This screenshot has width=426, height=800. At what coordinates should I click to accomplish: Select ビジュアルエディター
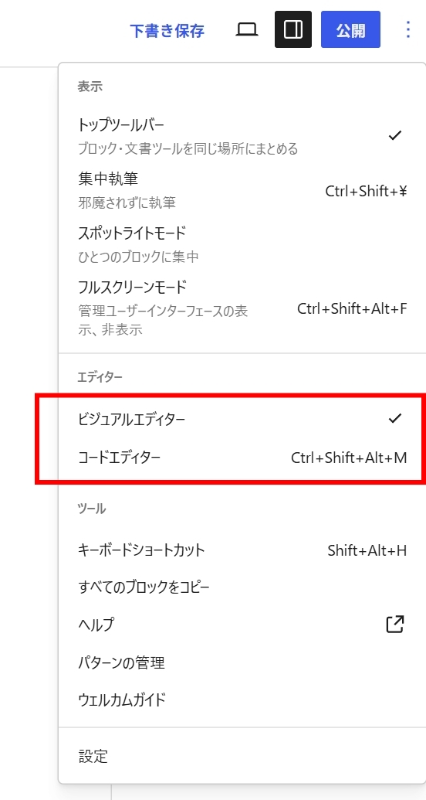(242, 419)
